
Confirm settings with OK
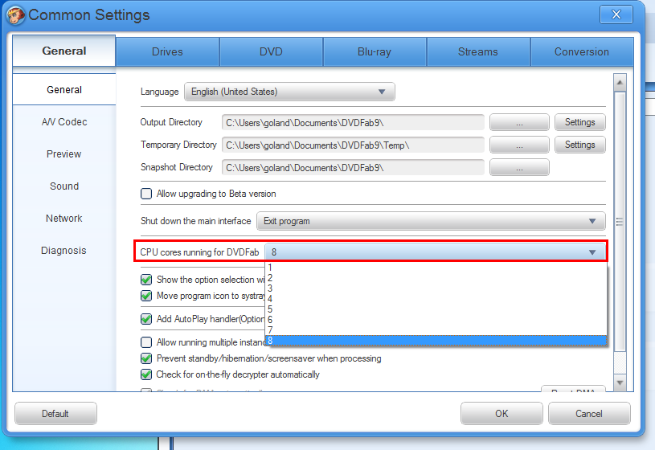tap(501, 414)
